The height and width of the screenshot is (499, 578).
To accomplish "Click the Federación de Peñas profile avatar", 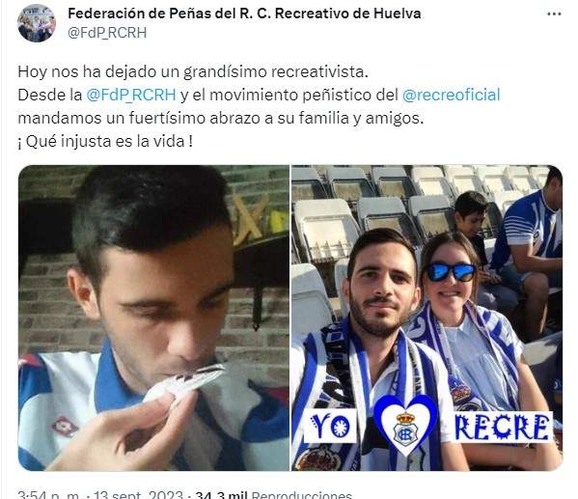I will [37, 23].
